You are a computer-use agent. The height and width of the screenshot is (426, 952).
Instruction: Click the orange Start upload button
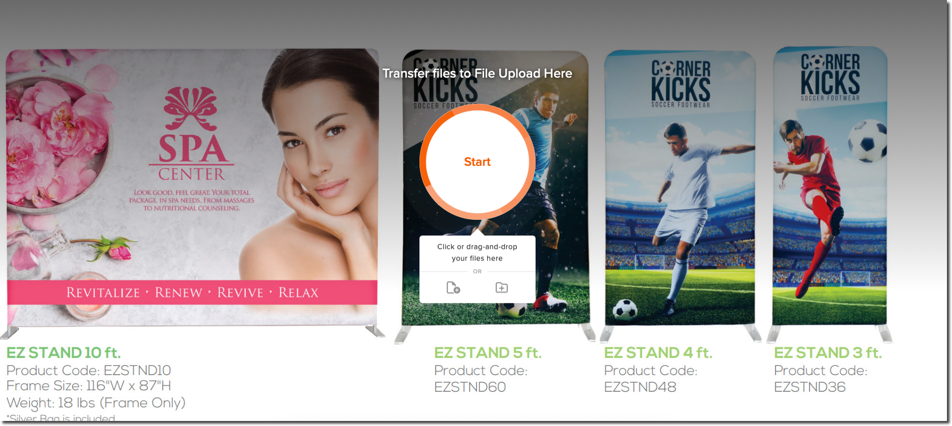(477, 162)
